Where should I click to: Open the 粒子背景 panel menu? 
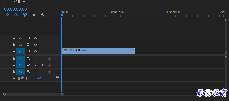pyautogui.click(x=24, y=2)
